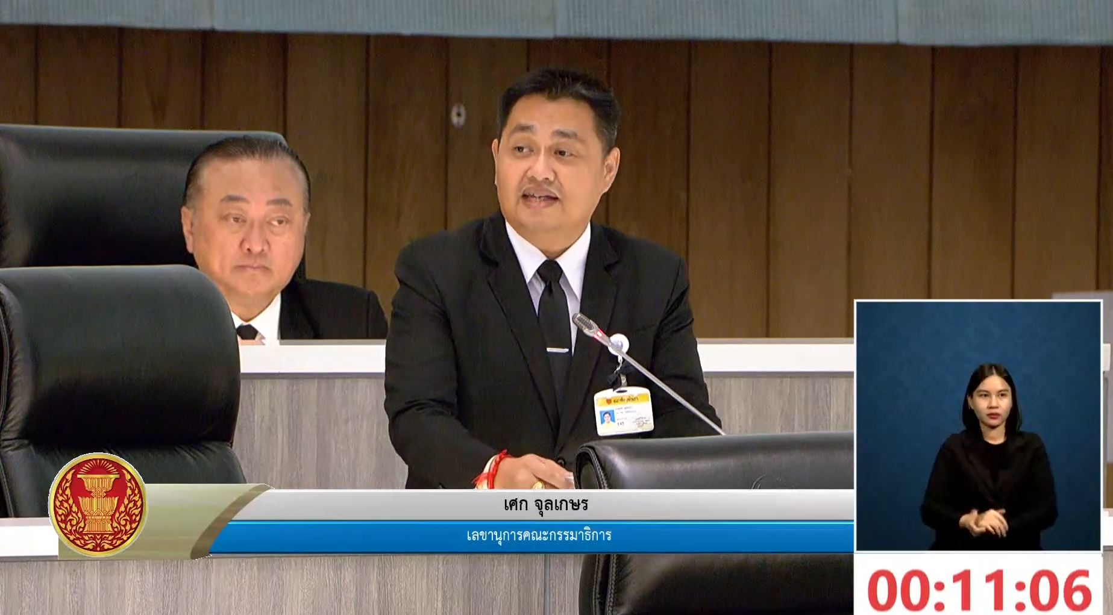Click the seated man's black tie
This screenshot has height=615, width=1113.
(248, 332)
